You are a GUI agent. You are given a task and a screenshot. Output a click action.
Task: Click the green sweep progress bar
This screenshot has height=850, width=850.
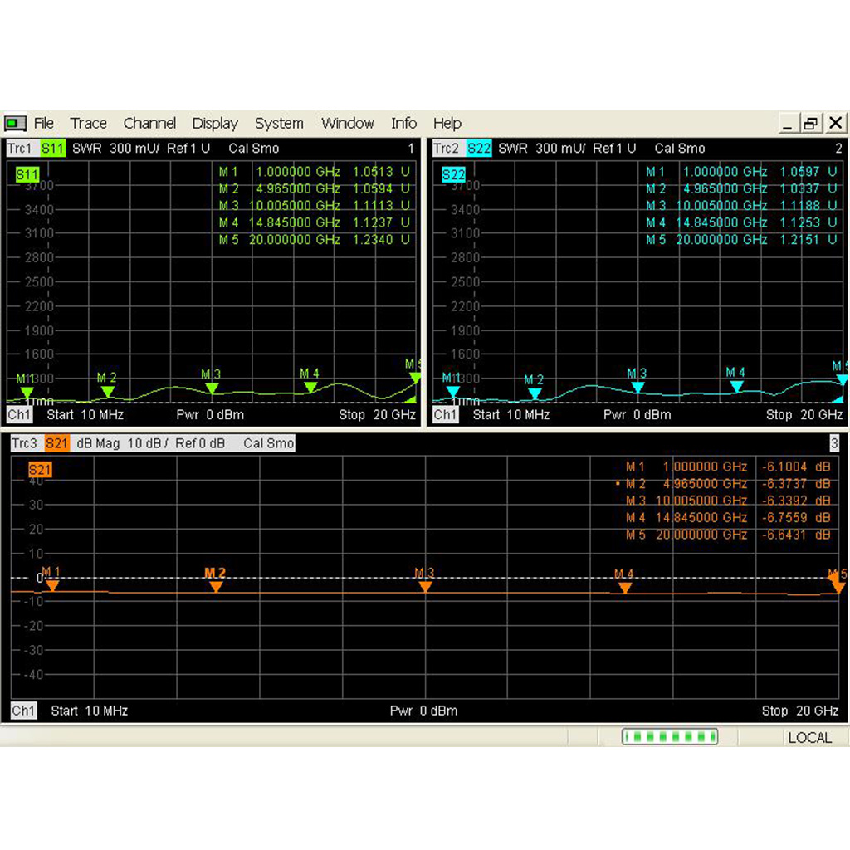pyautogui.click(x=670, y=737)
